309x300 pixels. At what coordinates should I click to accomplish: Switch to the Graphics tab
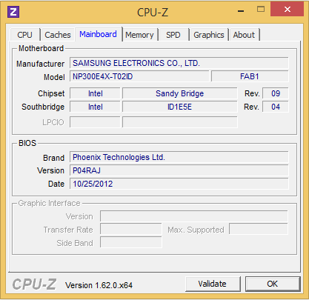209,35
